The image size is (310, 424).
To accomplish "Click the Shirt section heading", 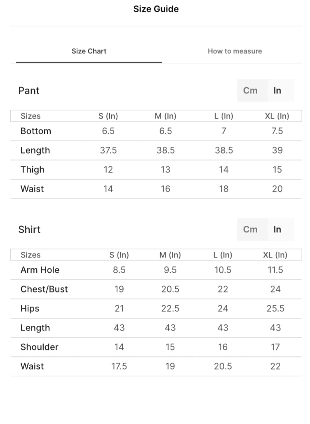I will (x=29, y=230).
